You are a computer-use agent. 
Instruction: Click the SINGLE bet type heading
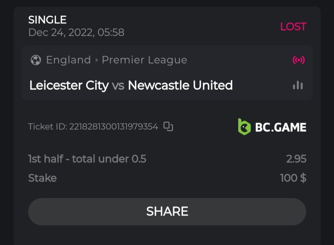(x=47, y=20)
